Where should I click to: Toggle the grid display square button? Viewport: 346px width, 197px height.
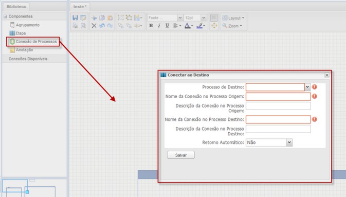pos(214,17)
